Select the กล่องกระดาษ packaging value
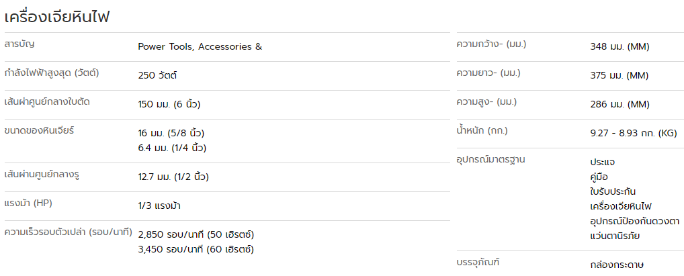 tap(617, 265)
